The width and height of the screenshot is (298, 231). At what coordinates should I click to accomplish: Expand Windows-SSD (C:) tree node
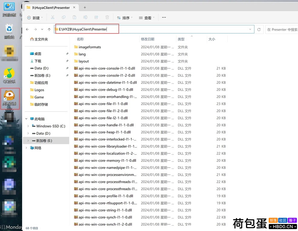(28, 126)
